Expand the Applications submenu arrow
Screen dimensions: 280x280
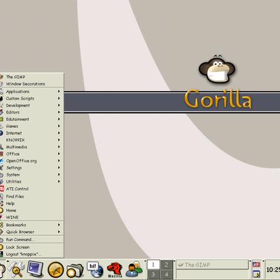pyautogui.click(x=59, y=92)
